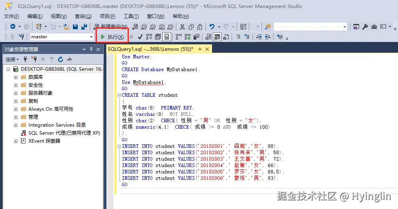Screen dimensions: 398x209
Task: Select the SQLQuery1.sql tab
Action: tap(151, 49)
